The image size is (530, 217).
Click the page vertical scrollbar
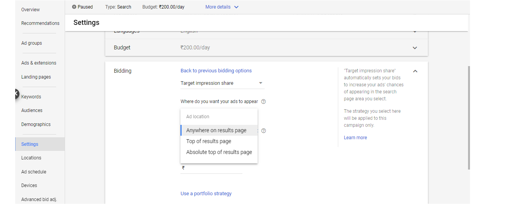(469, 117)
